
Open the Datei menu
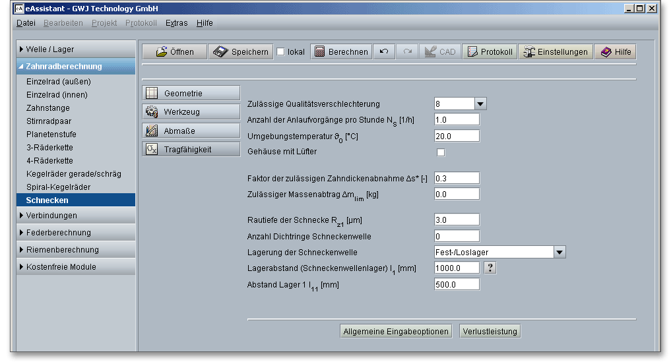pos(26,23)
